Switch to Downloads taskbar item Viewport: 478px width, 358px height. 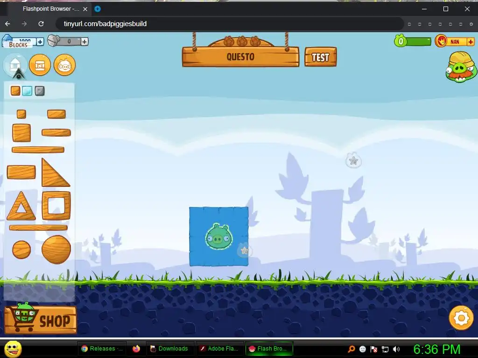coord(169,349)
